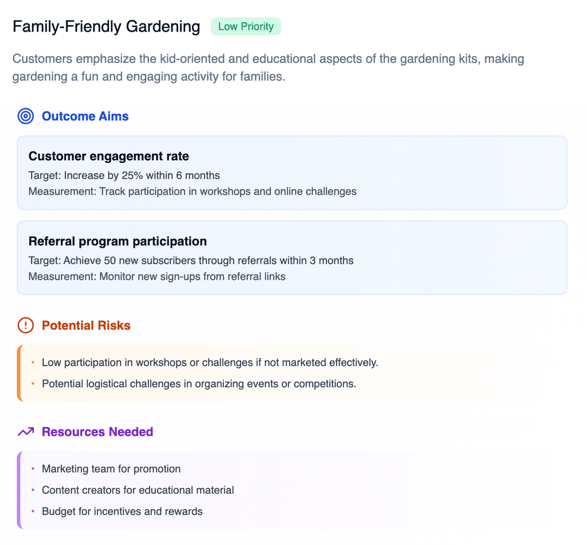Click the warning circle icon beside Potential Risks

point(26,325)
